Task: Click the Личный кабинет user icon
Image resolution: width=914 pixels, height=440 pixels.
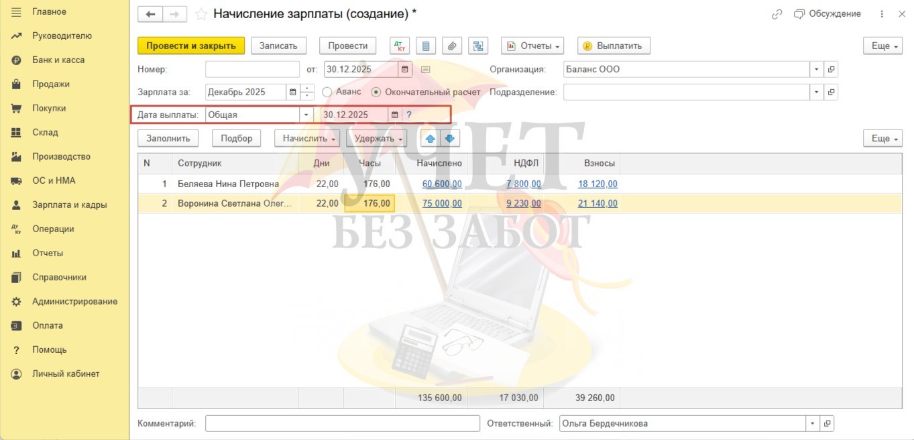Action: [17, 374]
